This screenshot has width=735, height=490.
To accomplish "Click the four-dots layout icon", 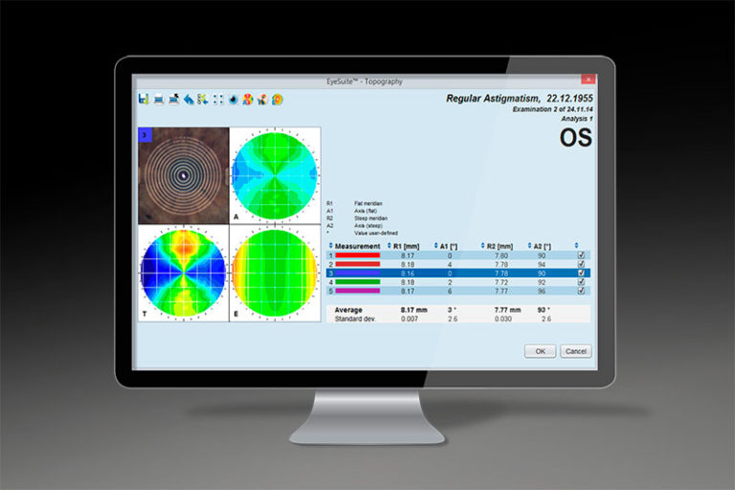I will pos(218,100).
